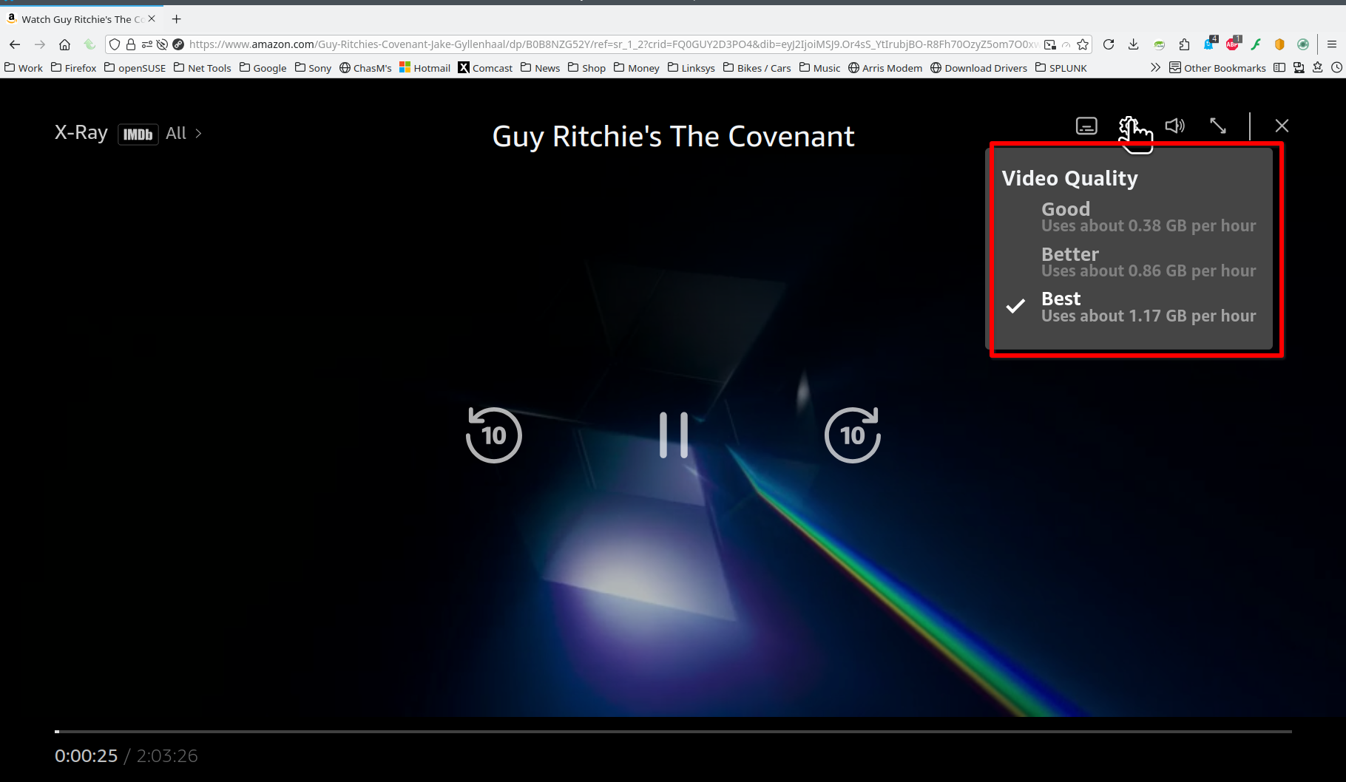Open the Net Tools bookmarks folder

203,68
